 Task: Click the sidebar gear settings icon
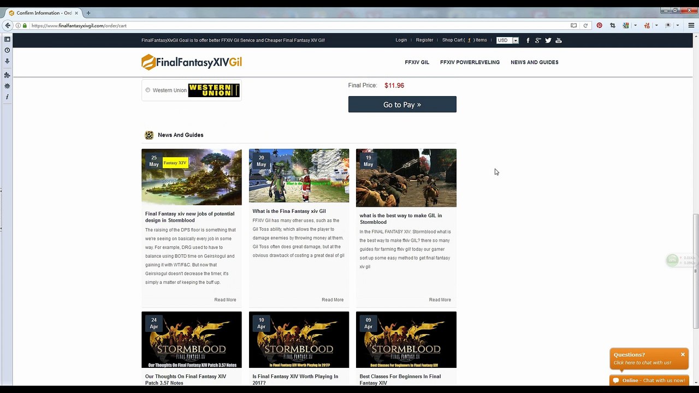(x=7, y=86)
